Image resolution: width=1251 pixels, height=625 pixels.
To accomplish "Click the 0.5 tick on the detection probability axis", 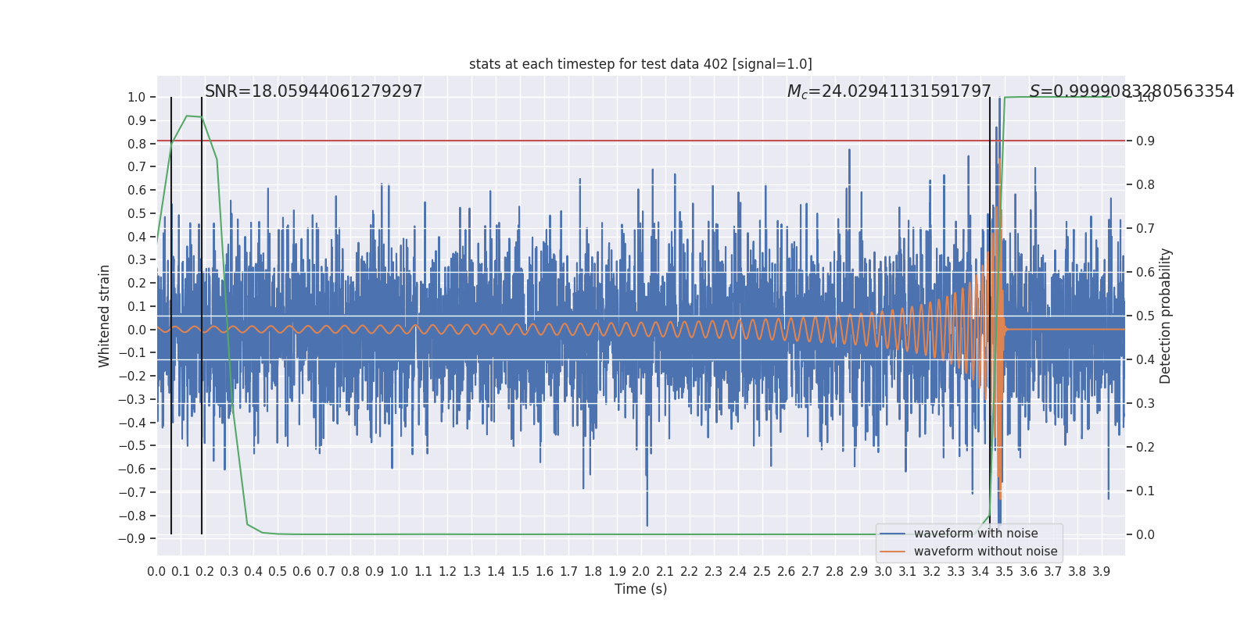I will point(1145,316).
